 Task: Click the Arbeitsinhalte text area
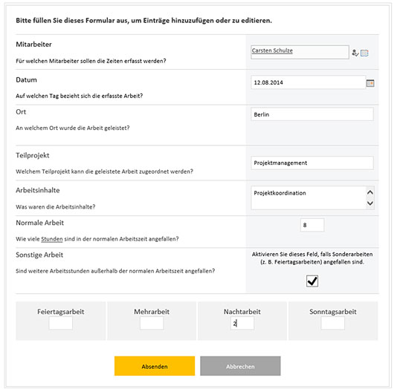[x=309, y=198]
